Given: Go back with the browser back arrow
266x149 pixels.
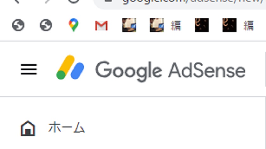Looking at the screenshot, I should [x=16, y=1].
